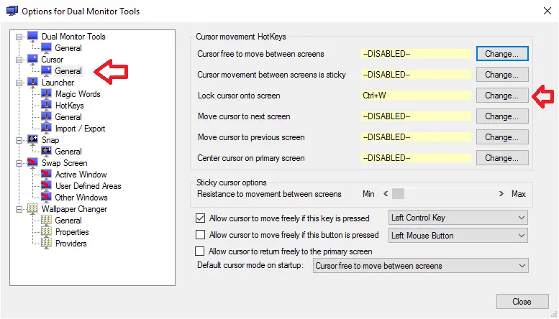Select HotKeys under Launcher

point(70,106)
